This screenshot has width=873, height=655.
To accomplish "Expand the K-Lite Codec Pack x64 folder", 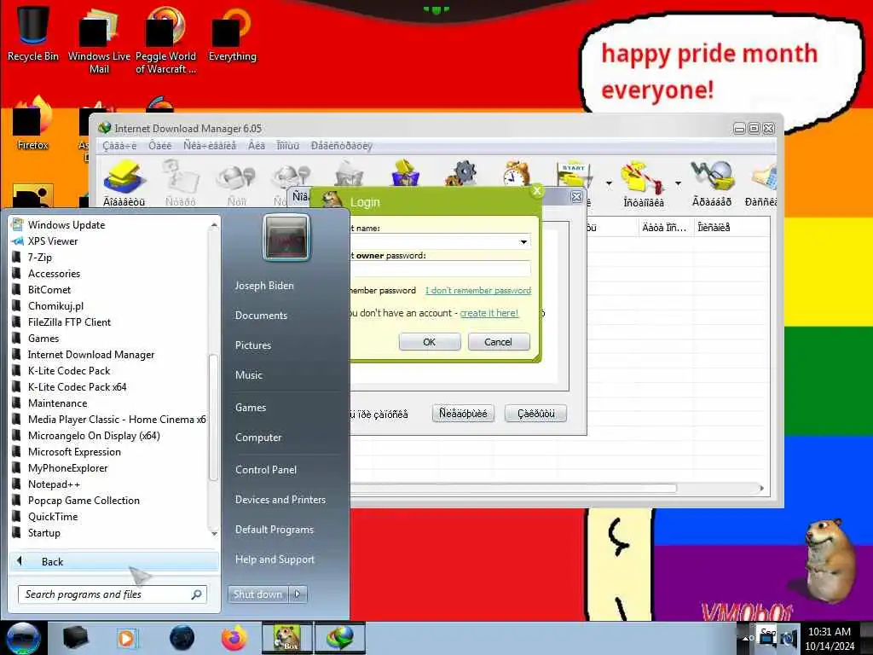I will click(78, 386).
